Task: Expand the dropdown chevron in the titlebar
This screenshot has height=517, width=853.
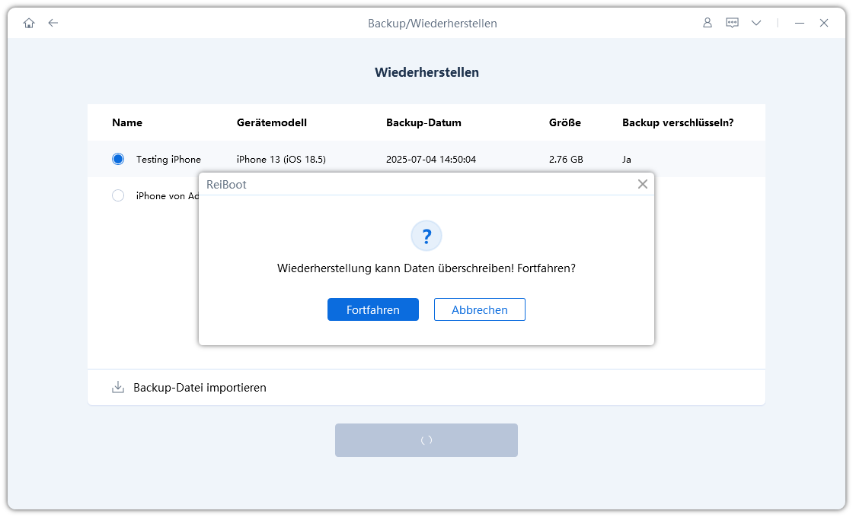Action: (756, 23)
